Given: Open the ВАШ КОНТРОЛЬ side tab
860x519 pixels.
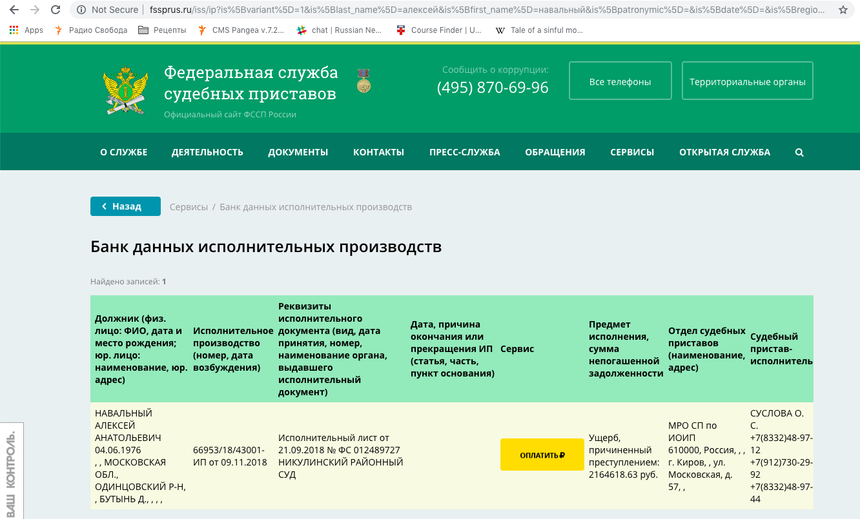Looking at the screenshot, I should pos(11,470).
